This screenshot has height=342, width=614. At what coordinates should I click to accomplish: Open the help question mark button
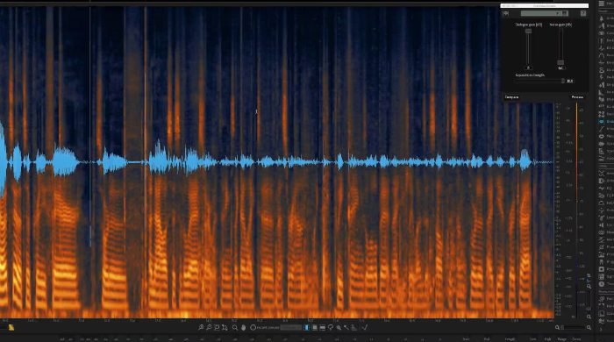[583, 13]
